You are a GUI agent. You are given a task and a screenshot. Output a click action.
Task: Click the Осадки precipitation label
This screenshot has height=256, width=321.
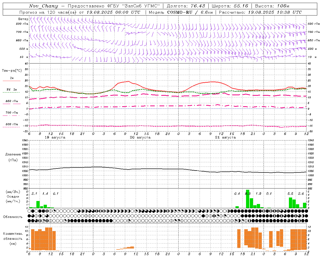(13, 196)
